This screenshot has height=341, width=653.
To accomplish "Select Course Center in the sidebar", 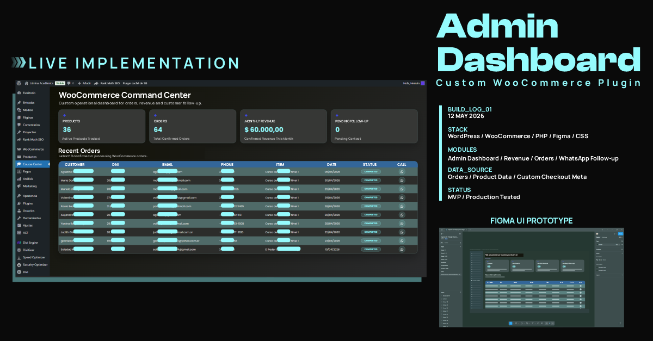I will (x=33, y=164).
